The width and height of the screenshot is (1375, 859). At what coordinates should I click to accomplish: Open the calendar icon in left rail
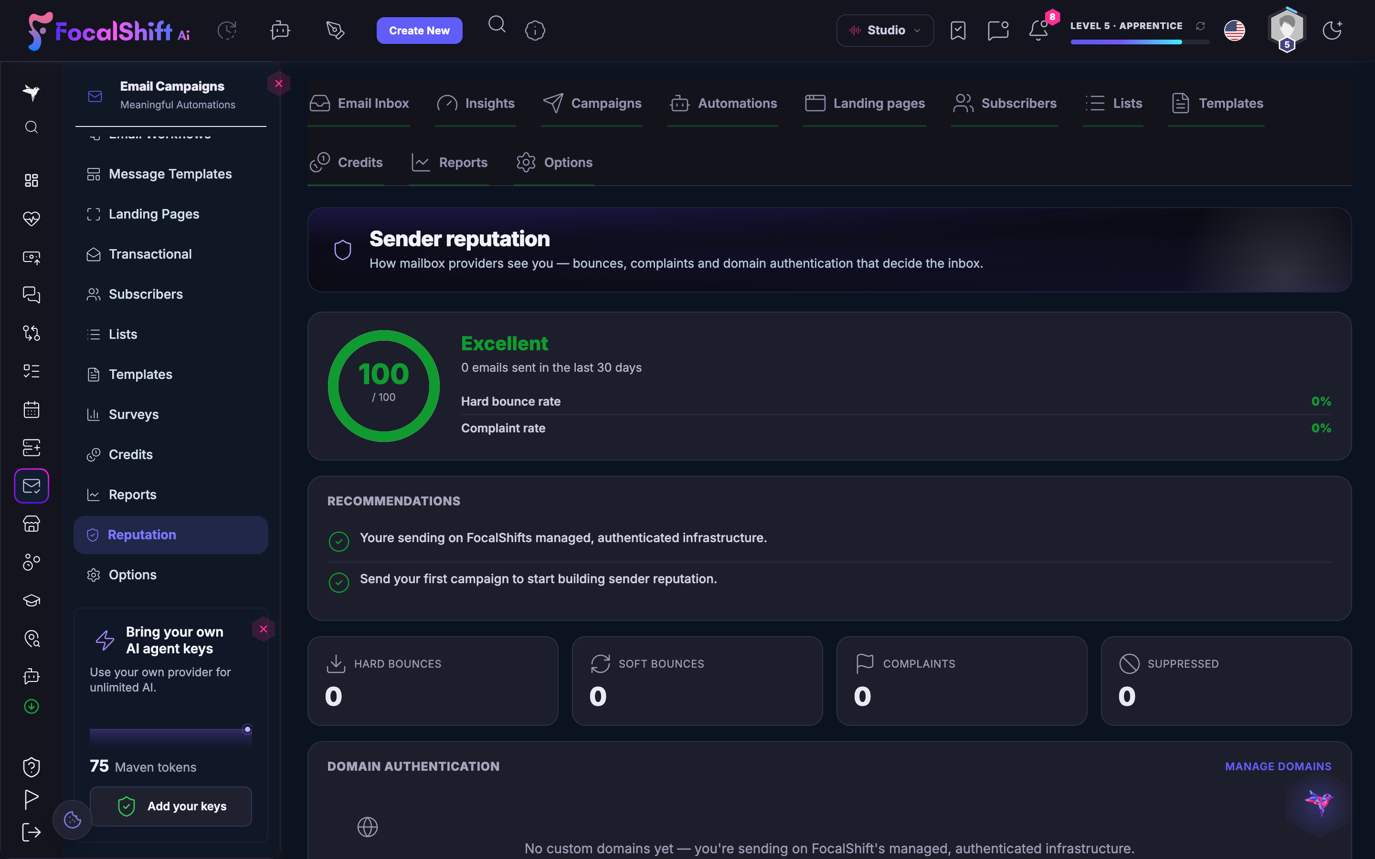point(31,409)
